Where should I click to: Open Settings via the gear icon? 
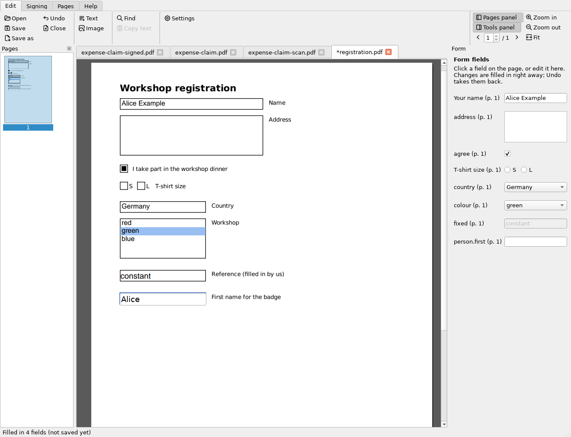tap(167, 18)
